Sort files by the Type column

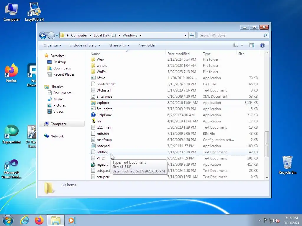(x=219, y=54)
